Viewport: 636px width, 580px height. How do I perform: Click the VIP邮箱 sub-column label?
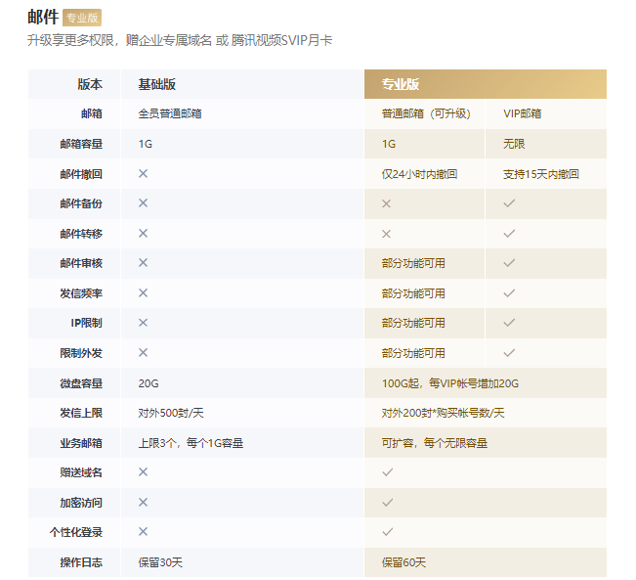pyautogui.click(x=522, y=113)
